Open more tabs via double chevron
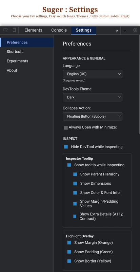The image size is (140, 272). 117,31
